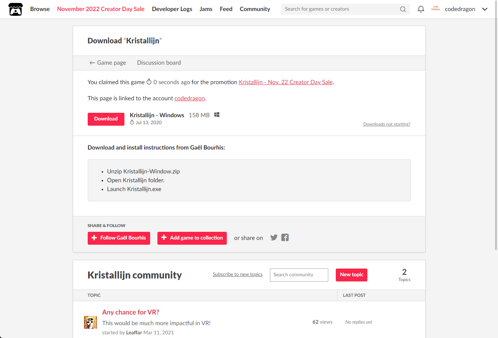
Task: Share on Facebook icon
Action: click(x=285, y=237)
